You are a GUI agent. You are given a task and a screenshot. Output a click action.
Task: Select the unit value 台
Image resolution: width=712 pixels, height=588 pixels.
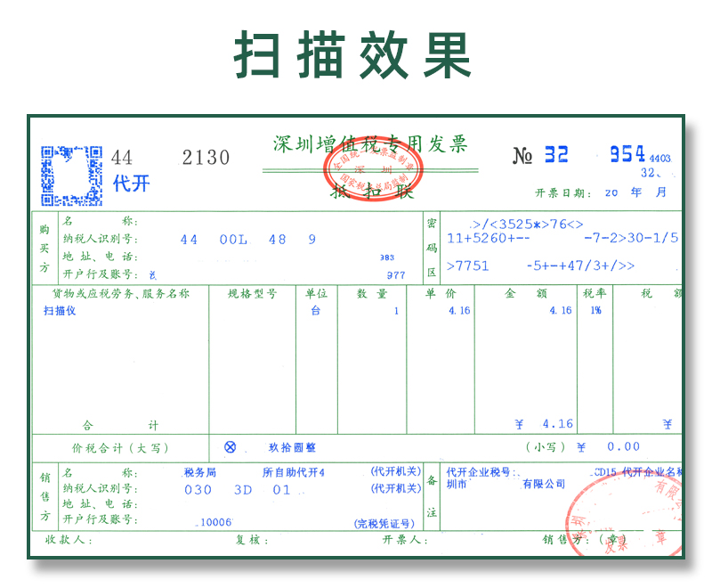point(316,311)
